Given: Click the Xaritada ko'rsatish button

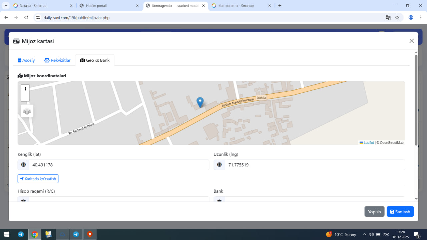Looking at the screenshot, I should coord(38,179).
